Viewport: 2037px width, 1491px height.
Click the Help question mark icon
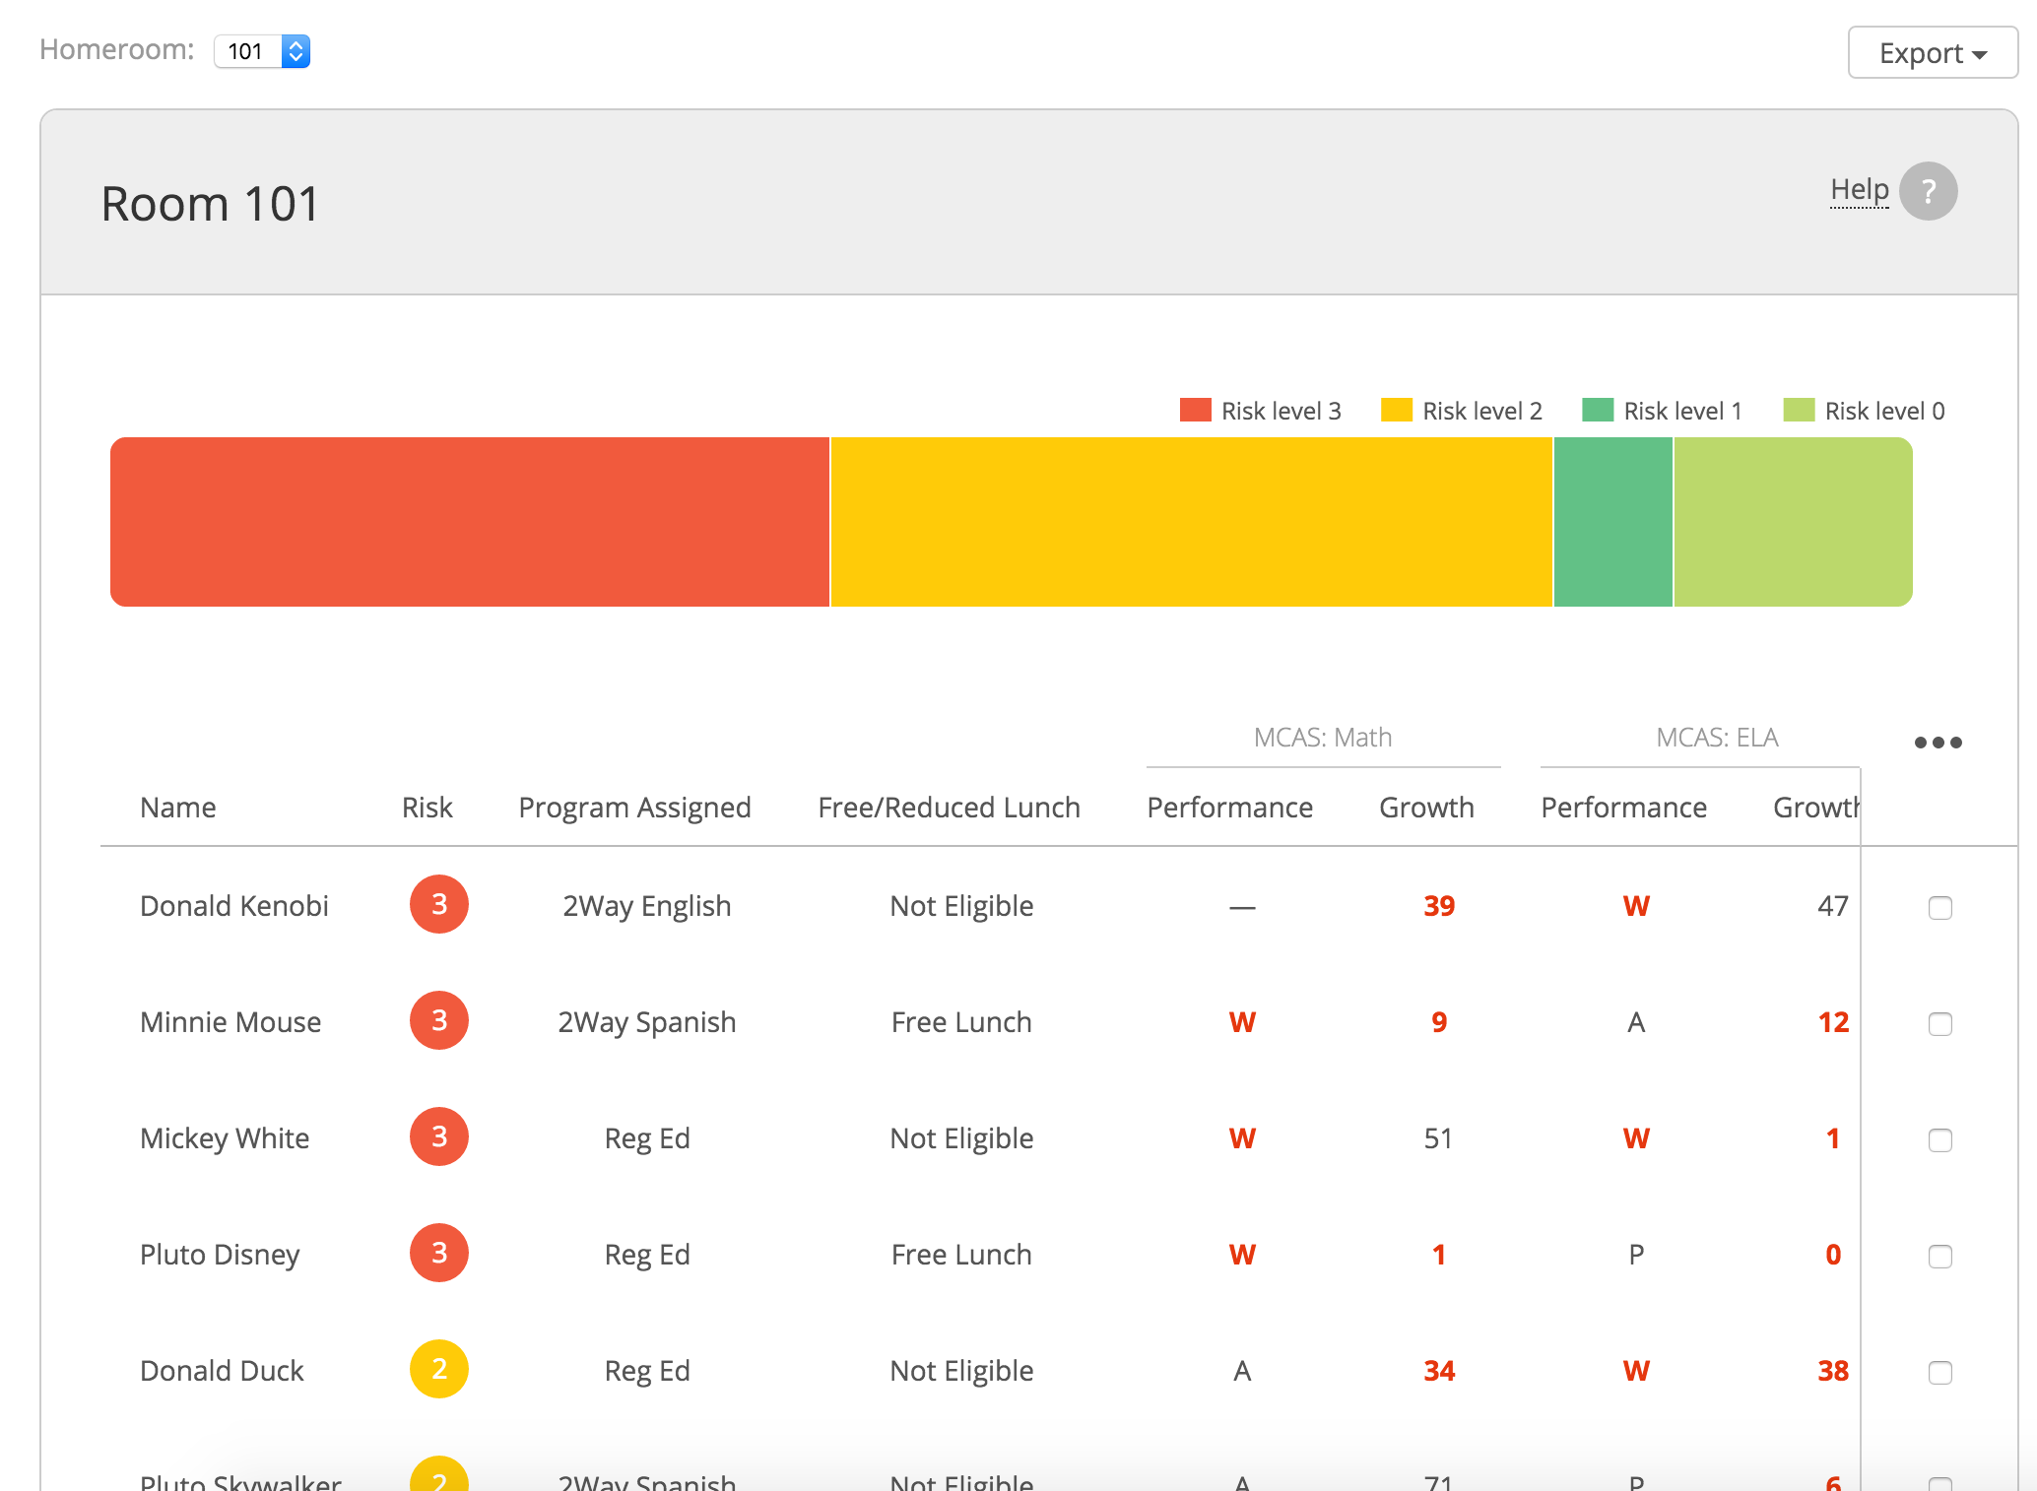[1928, 191]
